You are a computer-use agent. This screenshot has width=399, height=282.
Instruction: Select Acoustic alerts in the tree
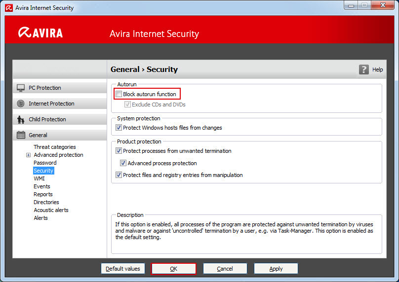coord(51,210)
